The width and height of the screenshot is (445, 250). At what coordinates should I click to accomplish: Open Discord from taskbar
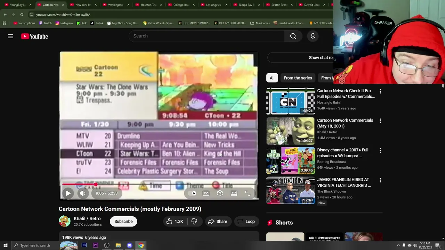tap(129, 245)
